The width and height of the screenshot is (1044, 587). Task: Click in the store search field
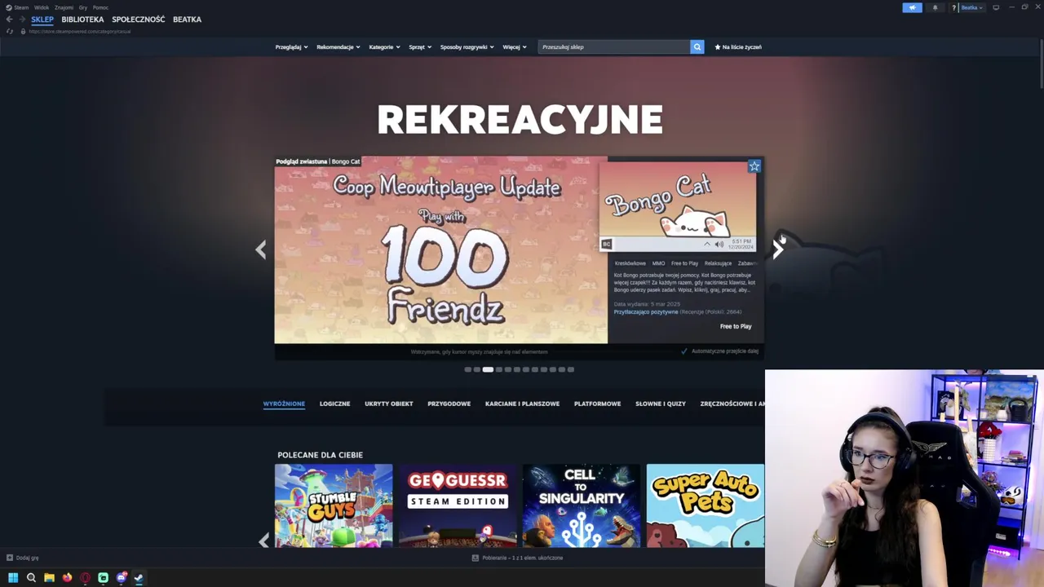tap(614, 46)
